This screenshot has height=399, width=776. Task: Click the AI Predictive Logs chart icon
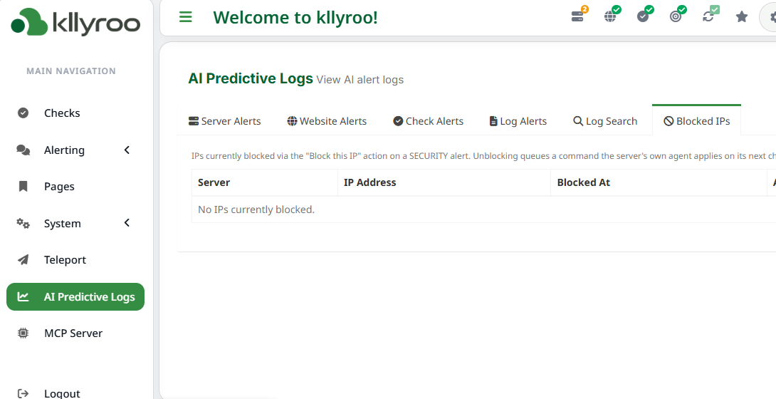pyautogui.click(x=23, y=296)
